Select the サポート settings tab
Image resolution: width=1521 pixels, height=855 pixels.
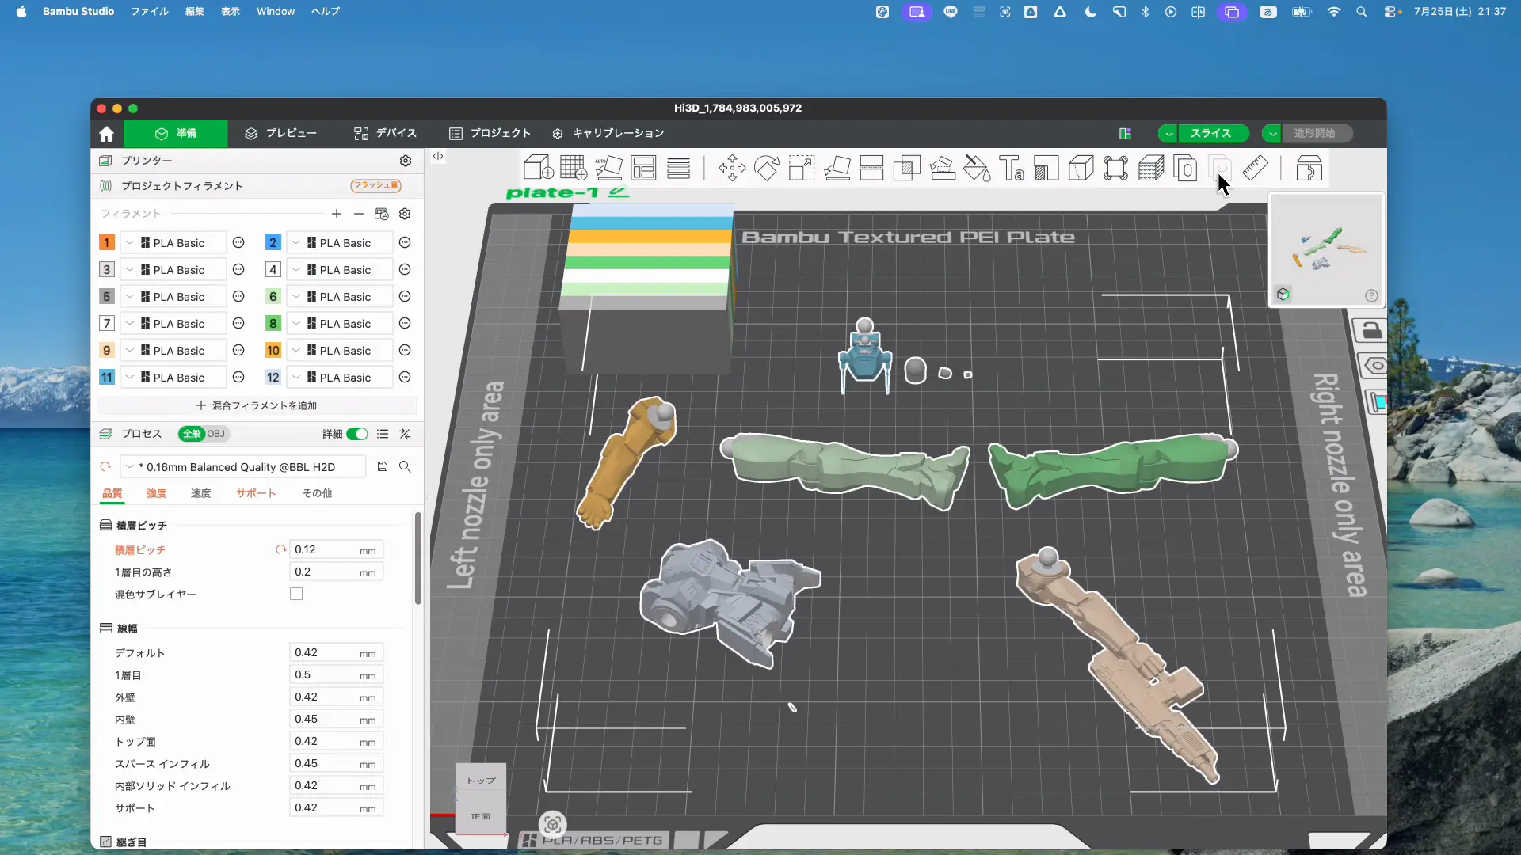point(256,493)
